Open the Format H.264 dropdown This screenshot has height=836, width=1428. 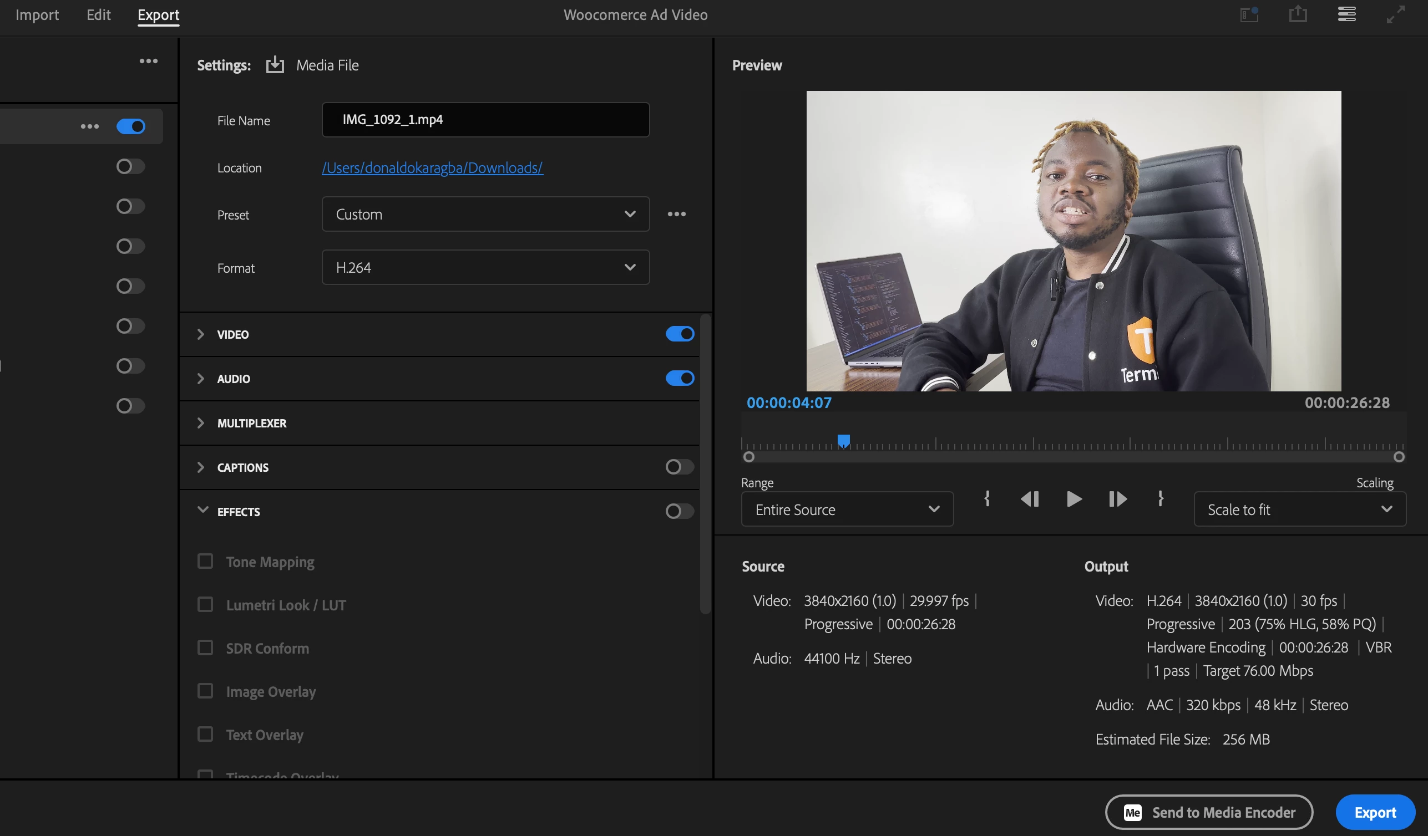pos(485,267)
